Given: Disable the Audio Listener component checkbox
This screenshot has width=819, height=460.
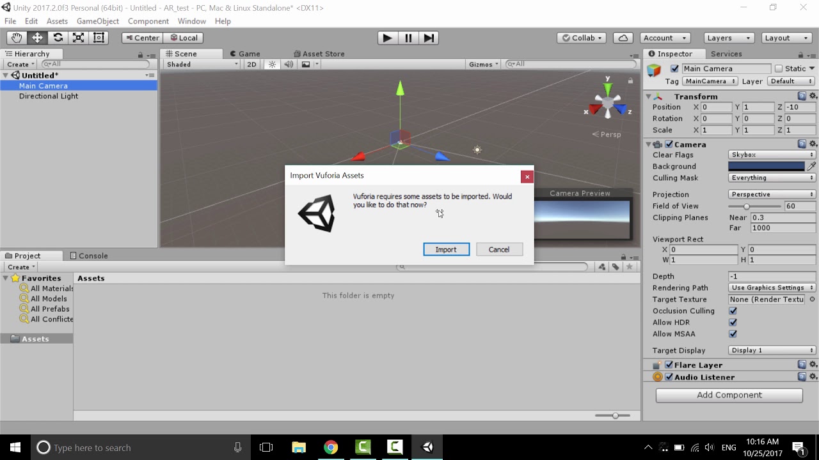Looking at the screenshot, I should [669, 377].
